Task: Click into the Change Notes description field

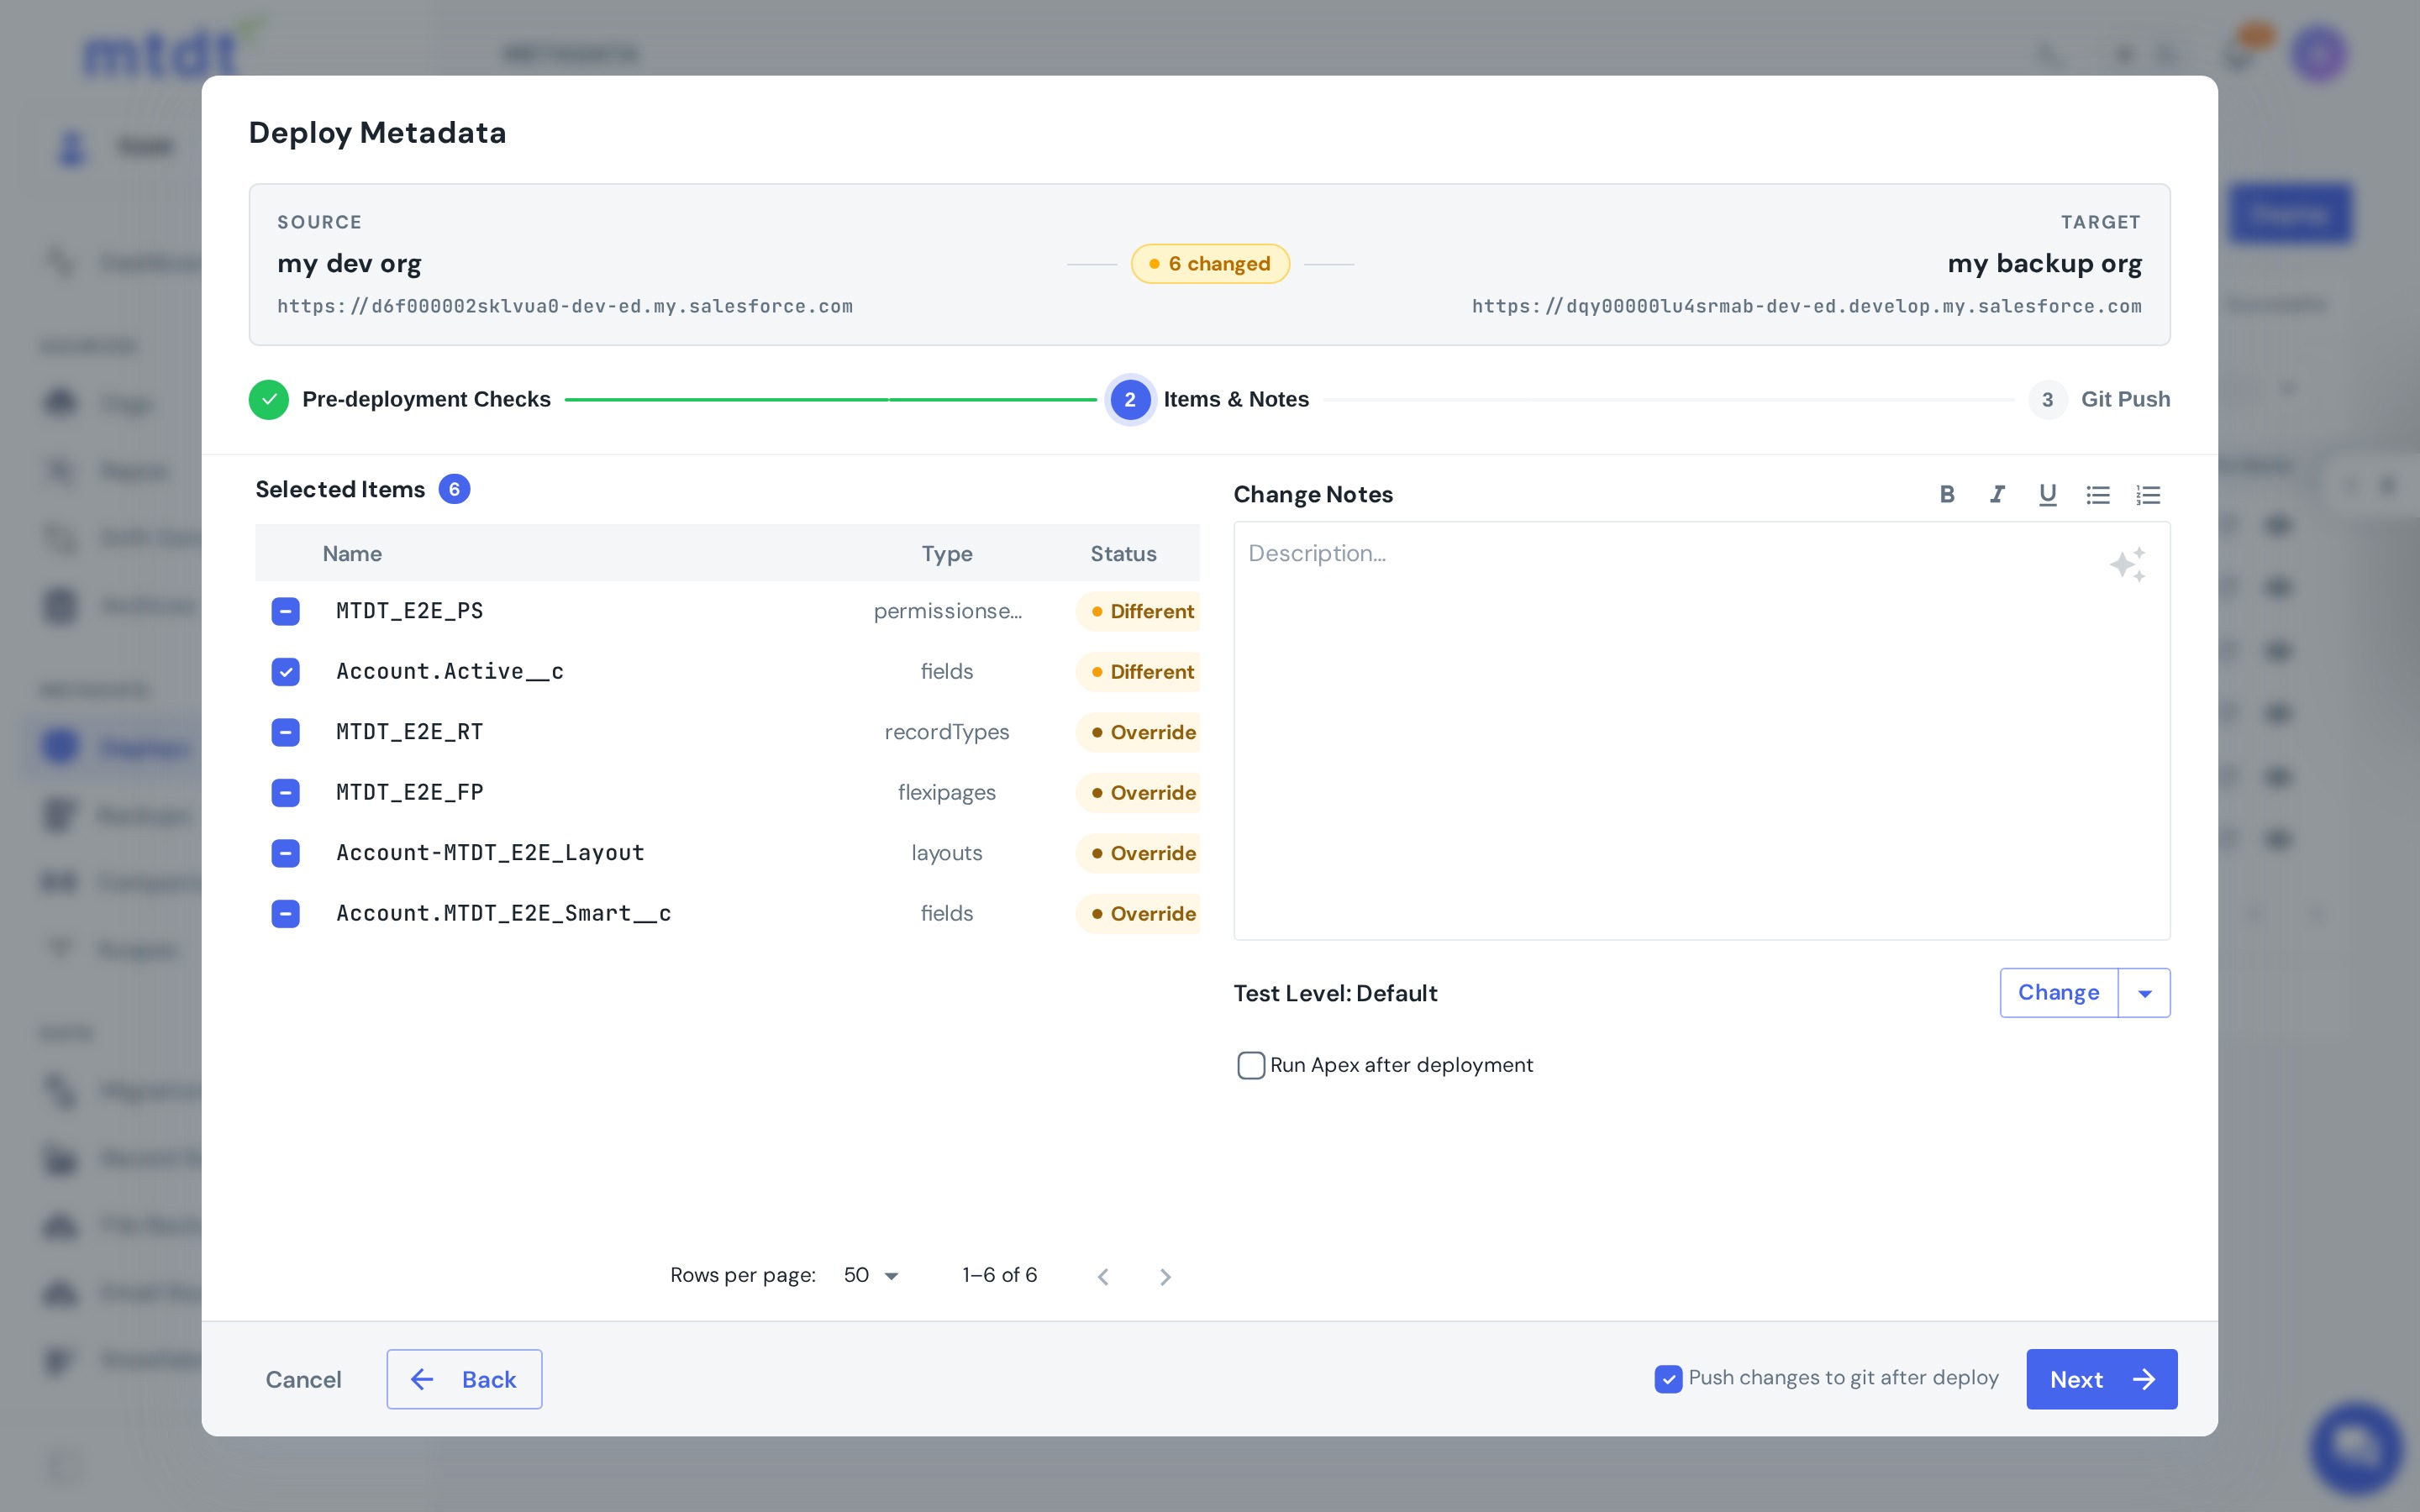Action: [x=1701, y=730]
